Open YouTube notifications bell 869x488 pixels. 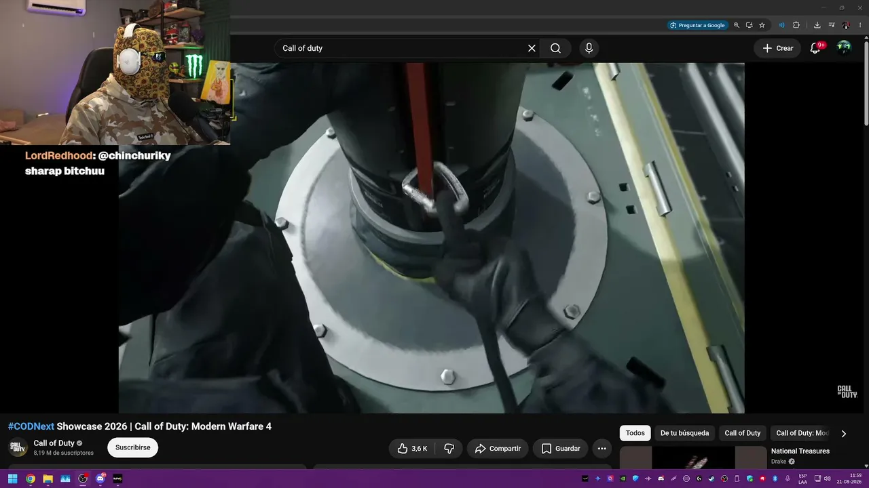(815, 48)
